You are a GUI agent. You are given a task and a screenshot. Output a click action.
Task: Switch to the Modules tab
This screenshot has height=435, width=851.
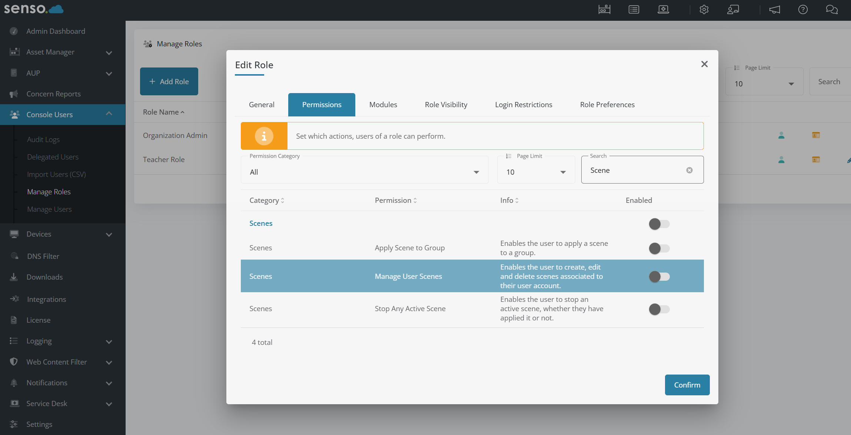point(383,105)
